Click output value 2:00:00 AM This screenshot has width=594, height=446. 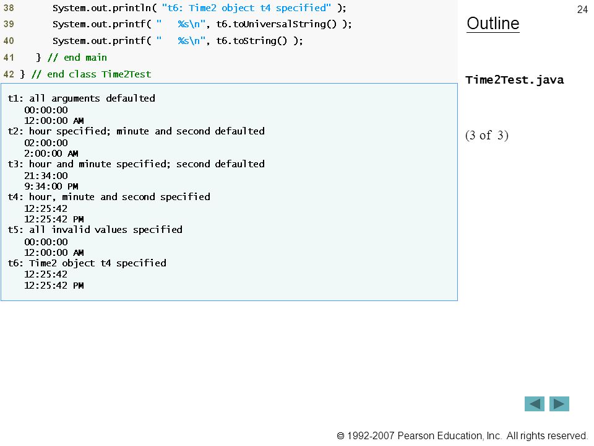(x=51, y=154)
